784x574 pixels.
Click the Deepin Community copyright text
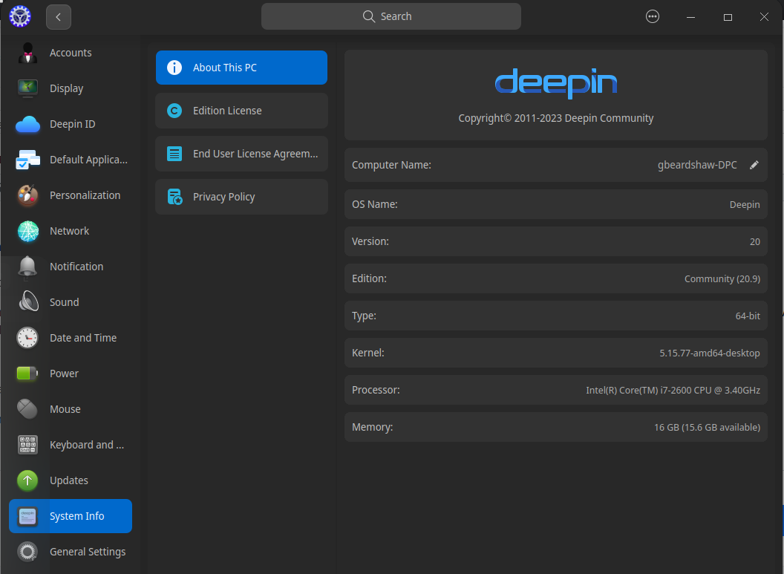[x=556, y=119]
